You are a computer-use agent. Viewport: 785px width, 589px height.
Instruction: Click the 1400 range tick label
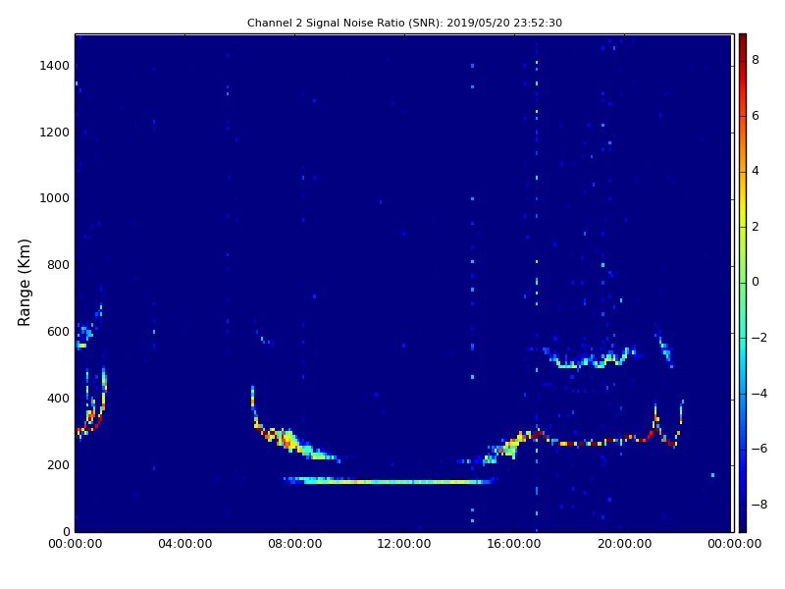55,66
